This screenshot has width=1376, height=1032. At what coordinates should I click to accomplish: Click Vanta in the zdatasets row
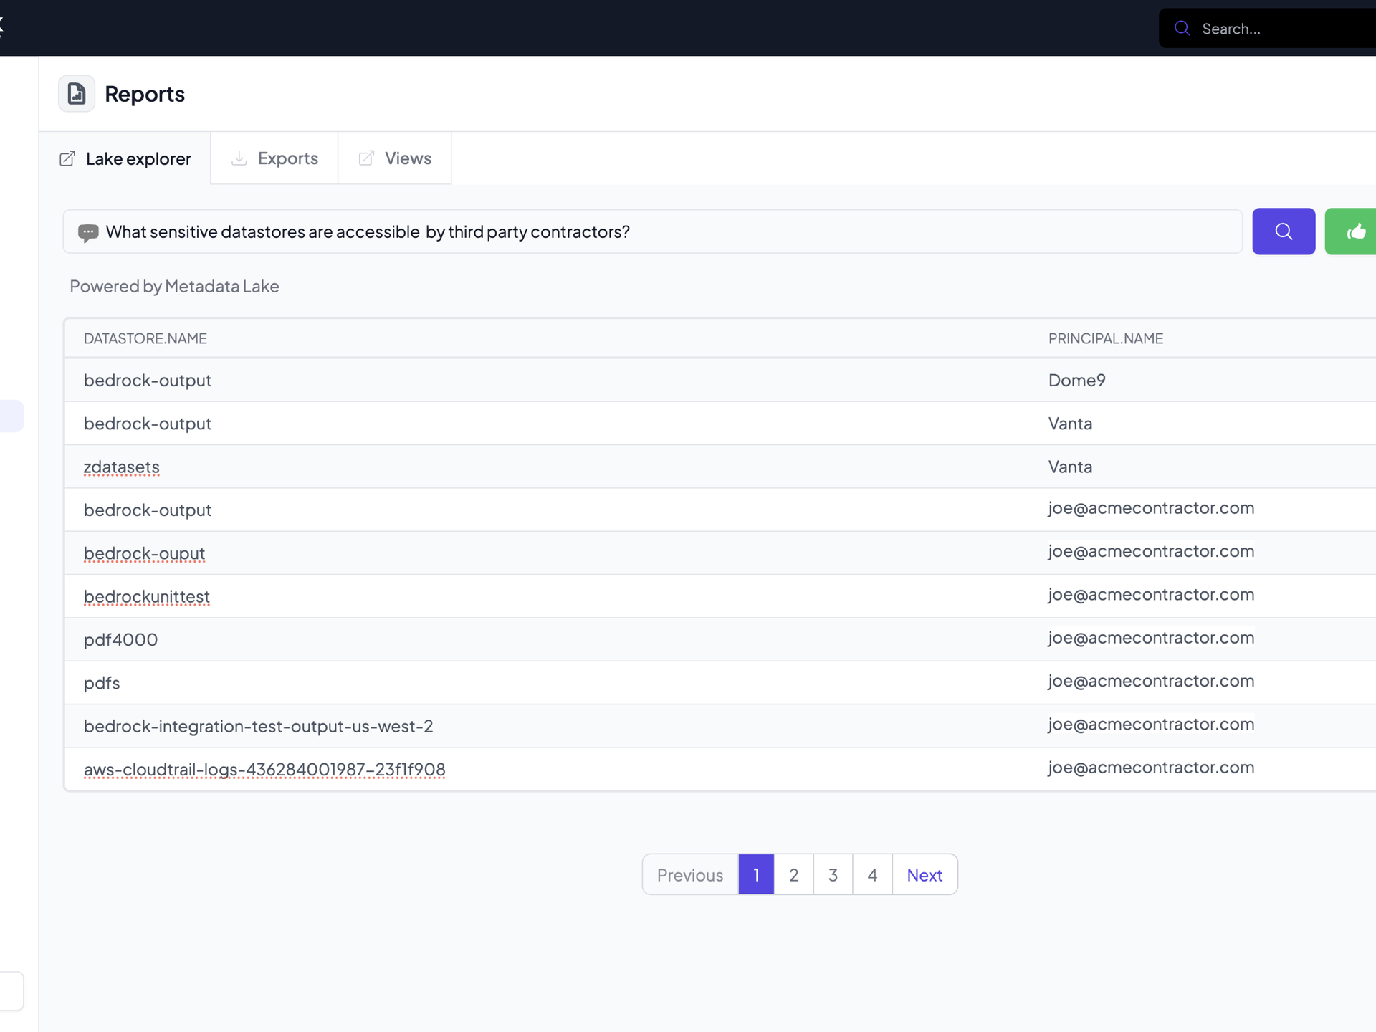[x=1071, y=467]
